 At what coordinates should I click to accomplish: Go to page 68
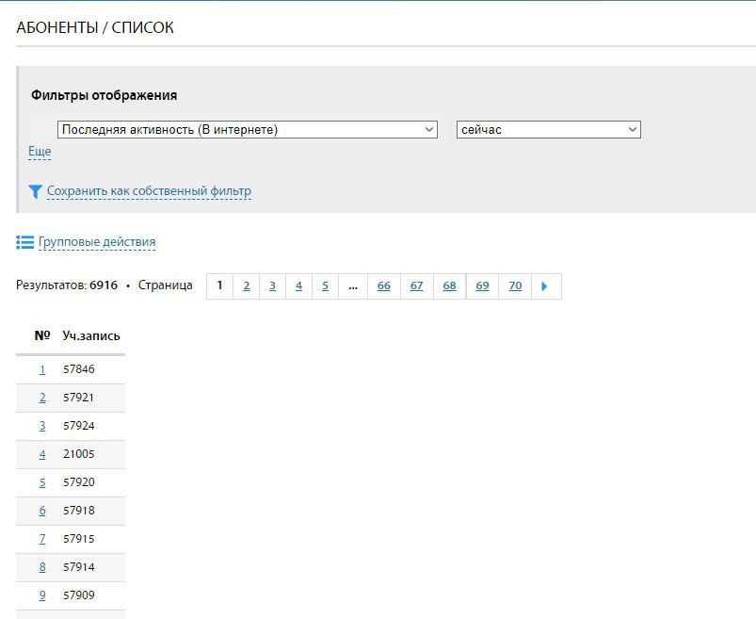[449, 286]
